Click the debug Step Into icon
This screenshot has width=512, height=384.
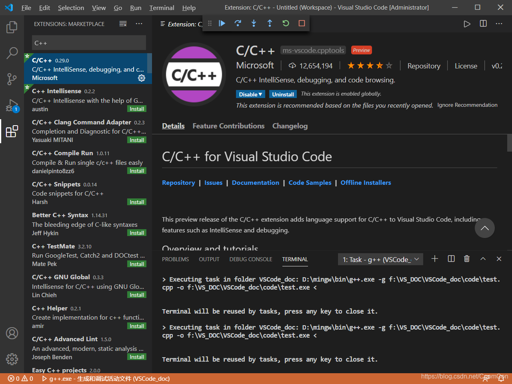click(x=254, y=23)
